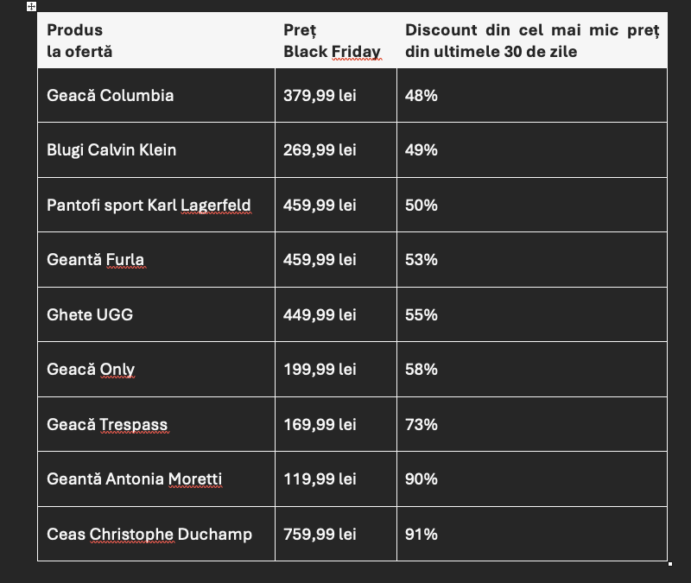Click the underlined word "Furla"
The image size is (691, 583).
tap(125, 260)
